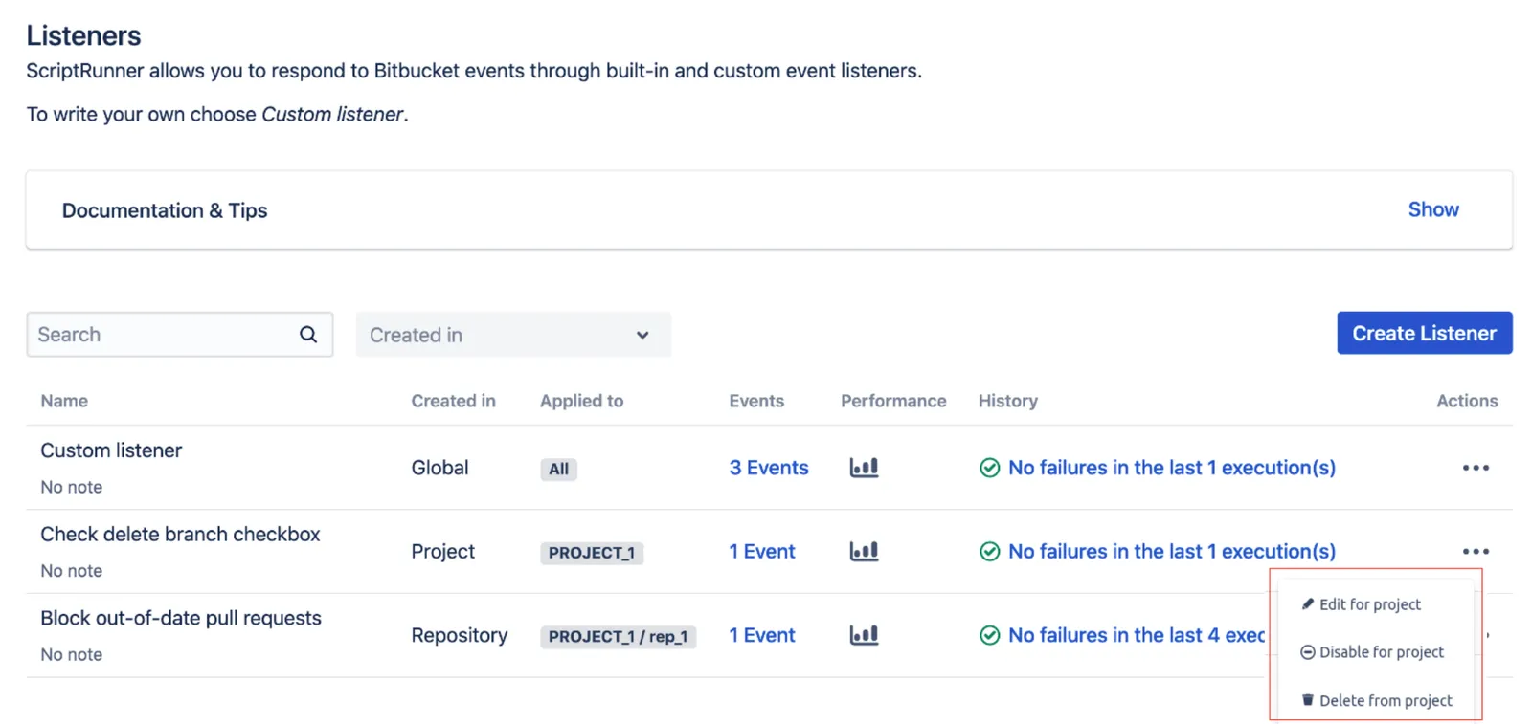Screen dimensions: 1532x724
Task: Click the Check delete branch checkbox name
Action: pyautogui.click(x=180, y=535)
